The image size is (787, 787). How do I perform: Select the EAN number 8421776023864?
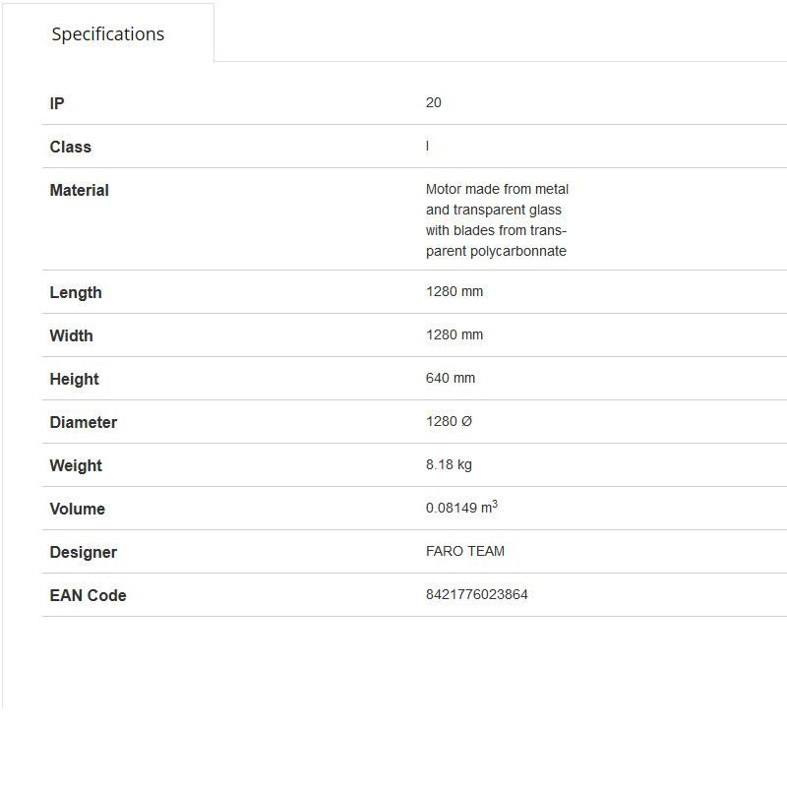477,594
